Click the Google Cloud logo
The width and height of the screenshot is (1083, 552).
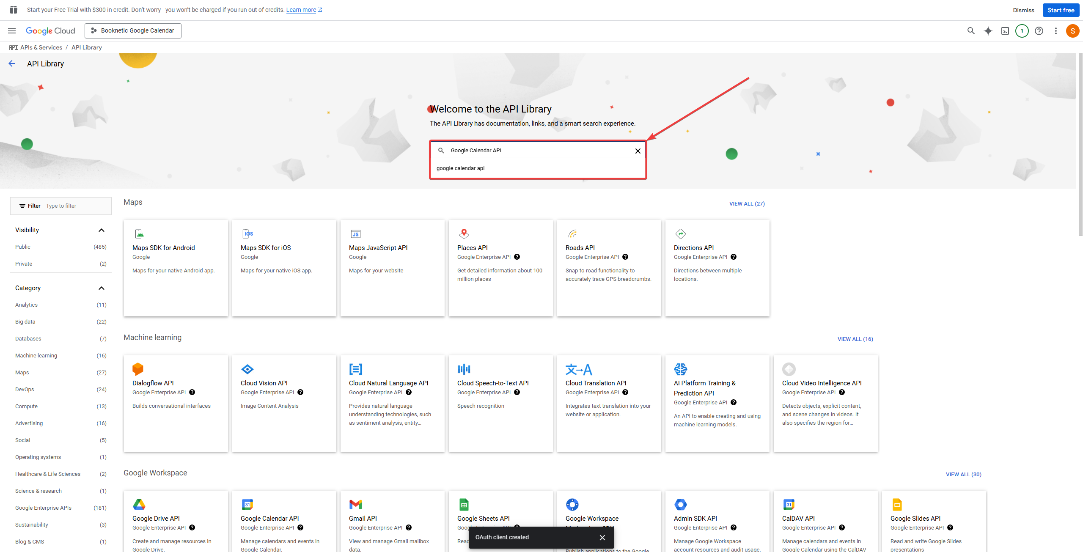click(x=50, y=31)
